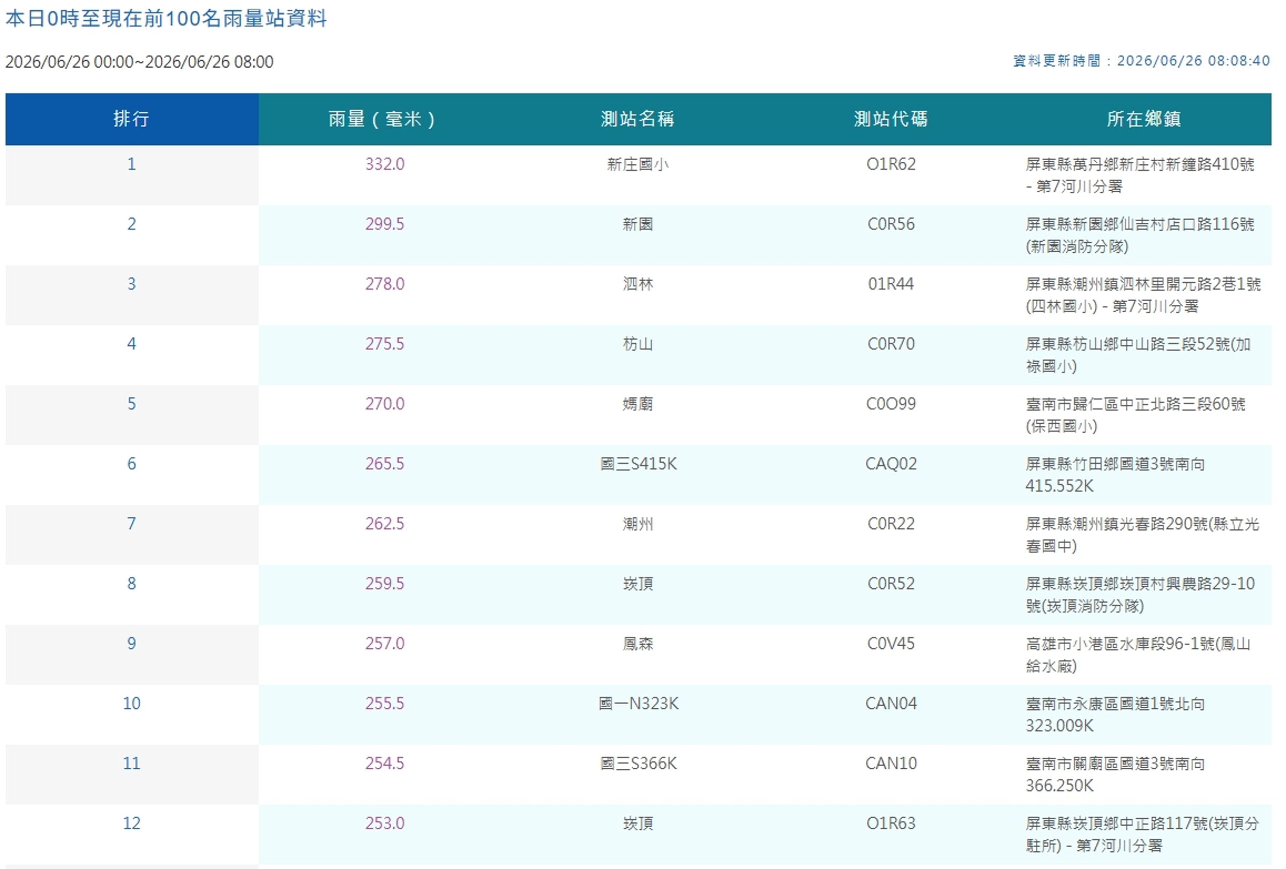The width and height of the screenshot is (1286, 869).
Task: Click station code C0R52
Action: [x=891, y=583]
